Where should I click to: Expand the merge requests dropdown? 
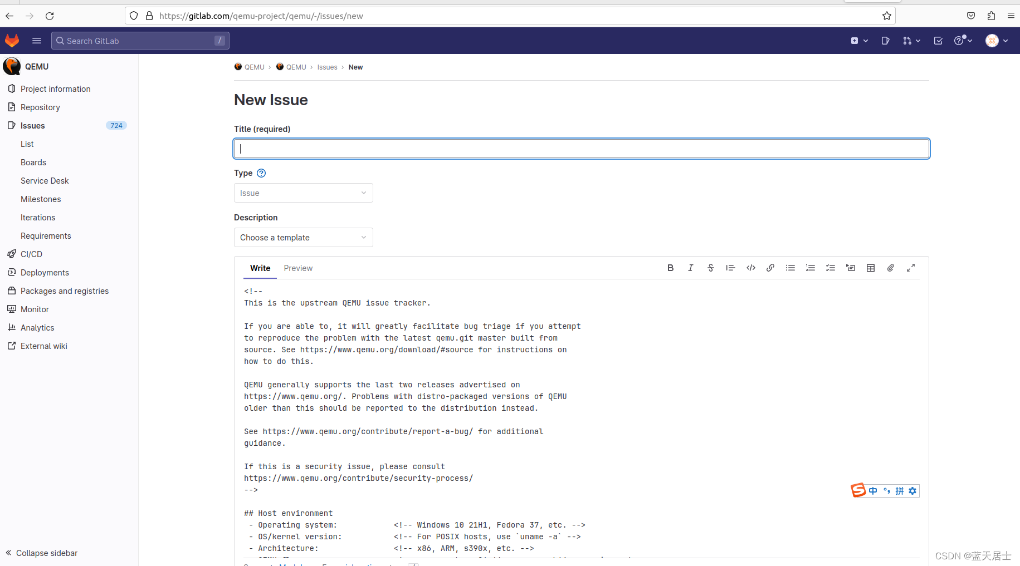point(911,41)
